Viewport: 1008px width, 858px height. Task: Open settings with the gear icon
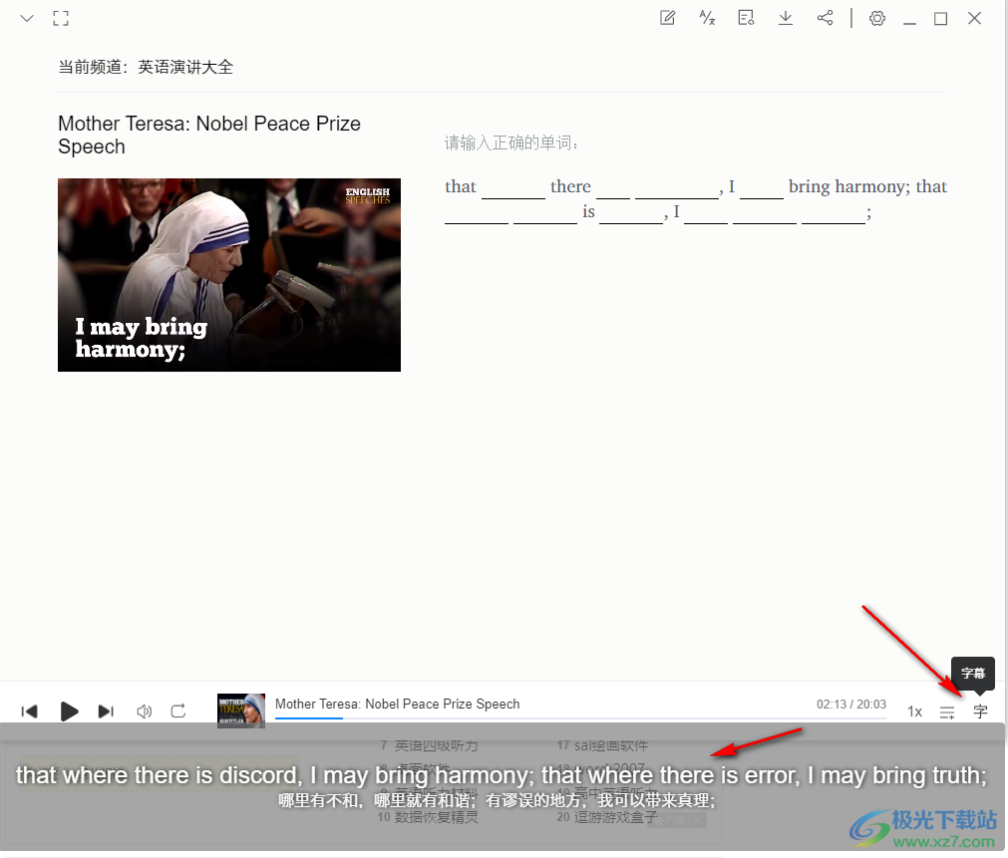(x=877, y=18)
